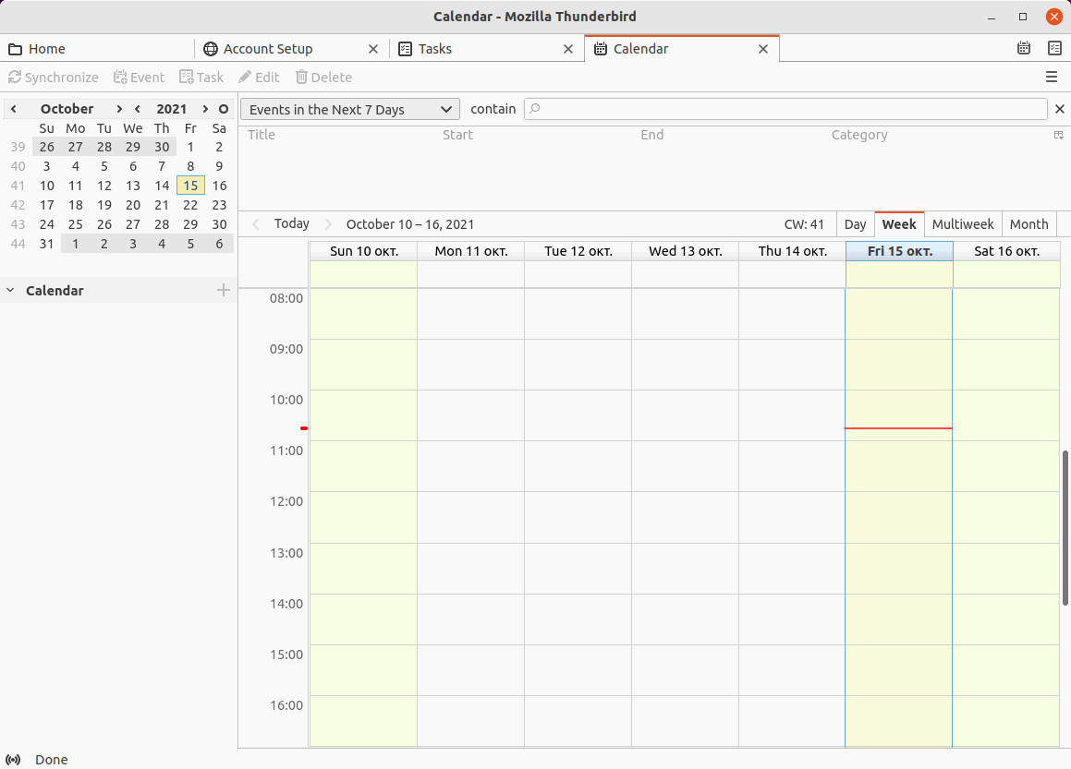Click the Fri 15 day header
The width and height of the screenshot is (1071, 769).
[x=899, y=251]
